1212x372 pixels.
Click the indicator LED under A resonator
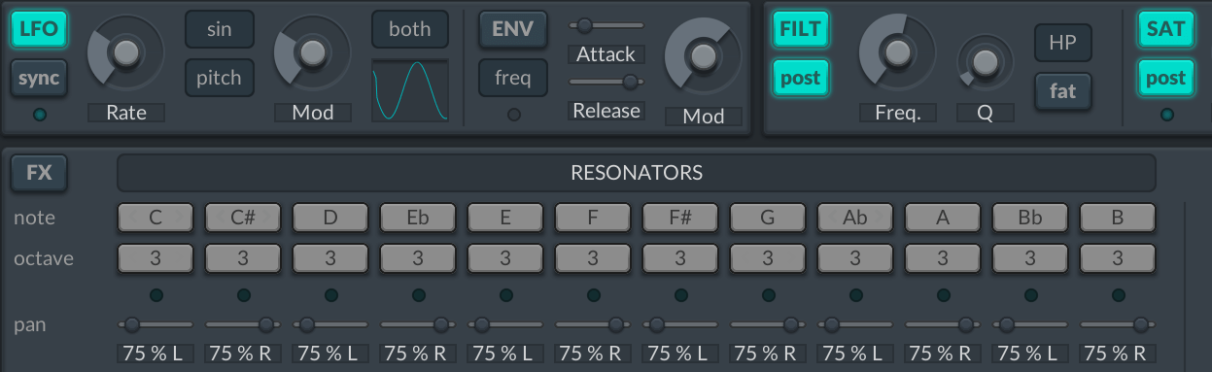click(x=943, y=295)
